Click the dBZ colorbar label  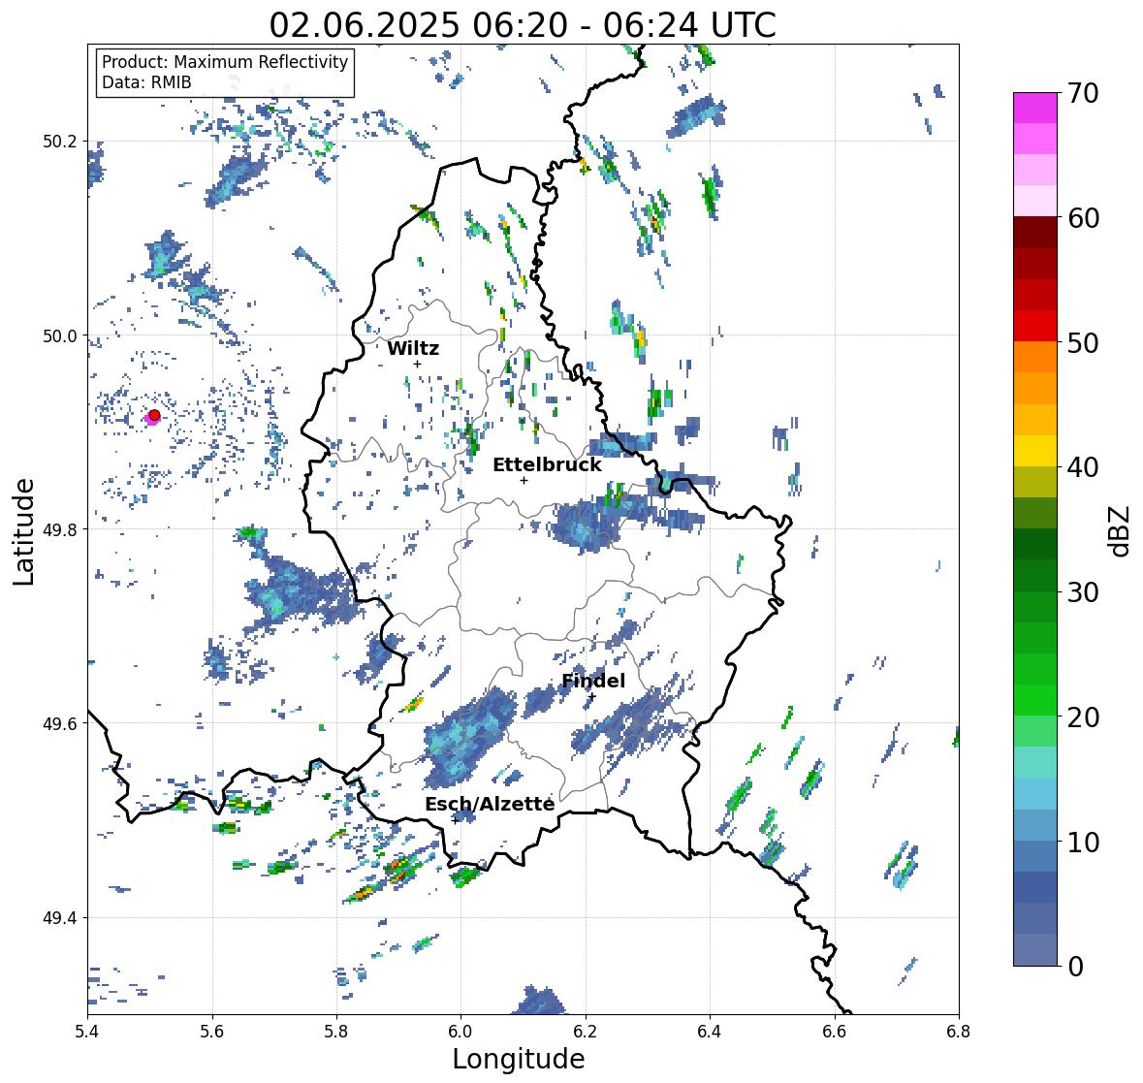(1121, 530)
